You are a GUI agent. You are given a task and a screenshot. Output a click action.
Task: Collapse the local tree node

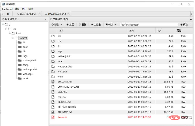pos(10,33)
